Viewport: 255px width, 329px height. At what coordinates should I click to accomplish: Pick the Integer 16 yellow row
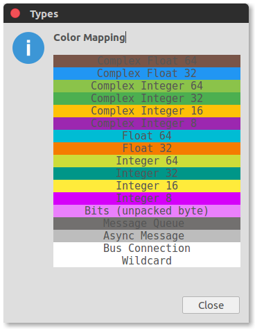point(147,186)
